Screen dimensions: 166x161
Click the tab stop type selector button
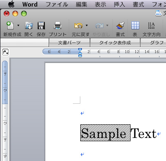point(5,52)
